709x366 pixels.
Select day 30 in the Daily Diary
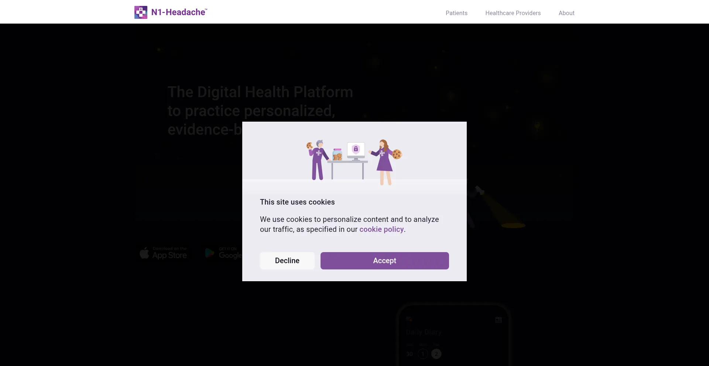tap(410, 354)
